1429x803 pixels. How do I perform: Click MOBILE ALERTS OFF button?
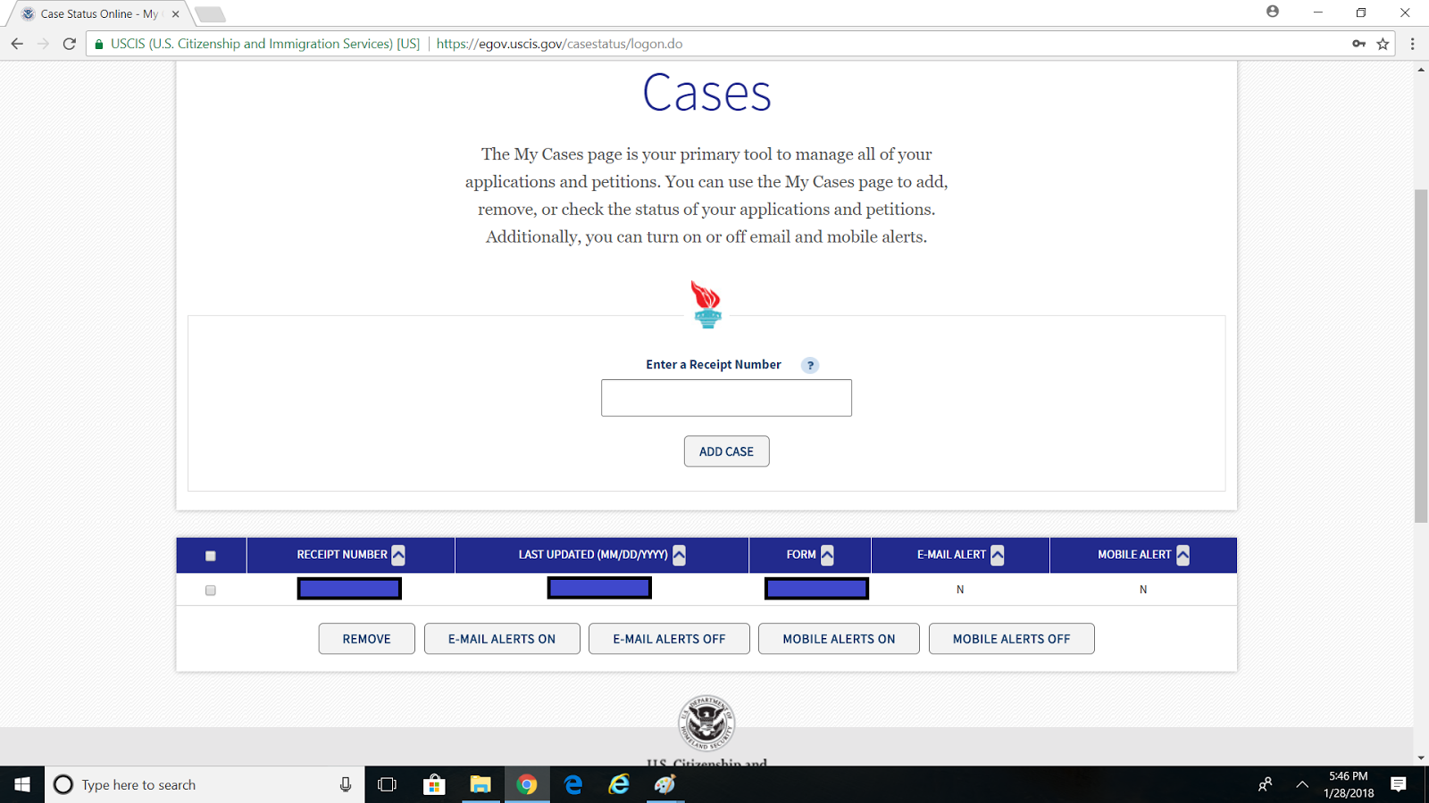1012,639
